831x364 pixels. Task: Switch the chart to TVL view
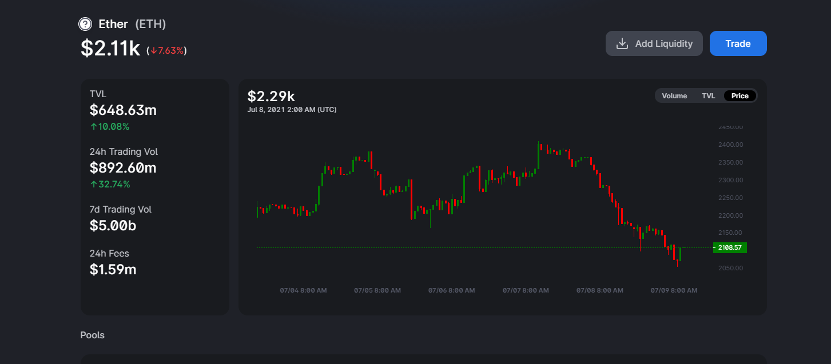pyautogui.click(x=708, y=96)
